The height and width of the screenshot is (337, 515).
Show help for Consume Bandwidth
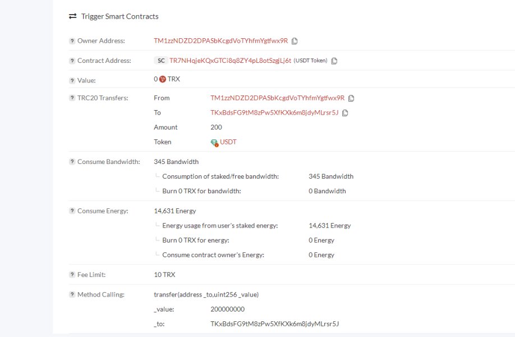click(x=72, y=162)
